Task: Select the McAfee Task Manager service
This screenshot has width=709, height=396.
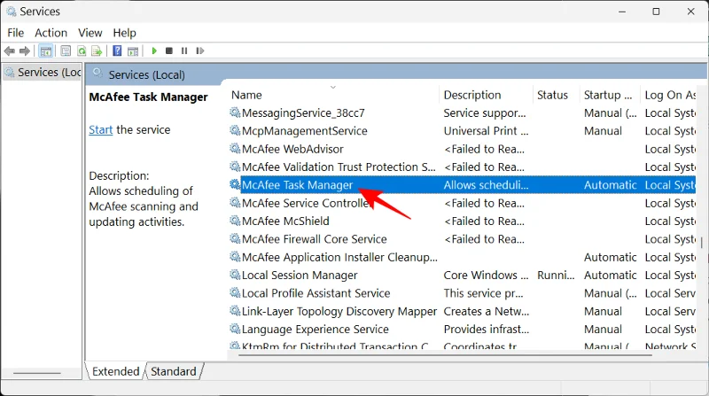Action: (x=462, y=185)
